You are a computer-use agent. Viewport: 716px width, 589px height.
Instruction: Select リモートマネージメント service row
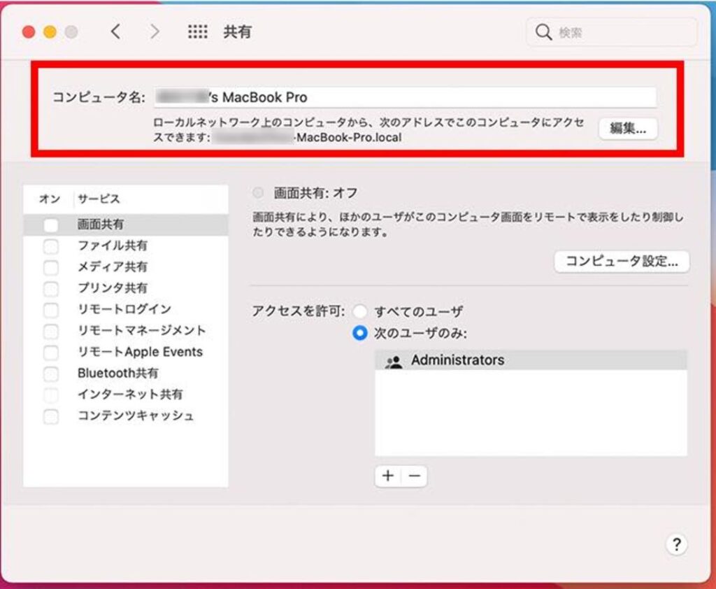126,331
